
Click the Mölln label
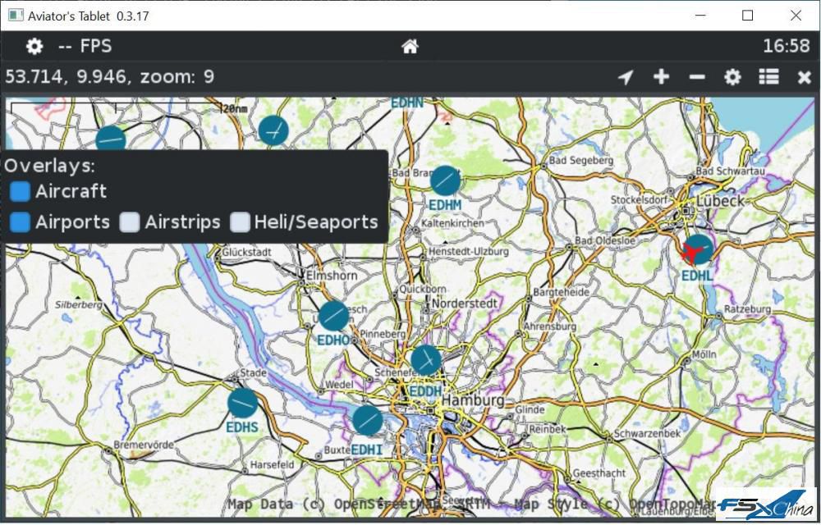click(704, 354)
